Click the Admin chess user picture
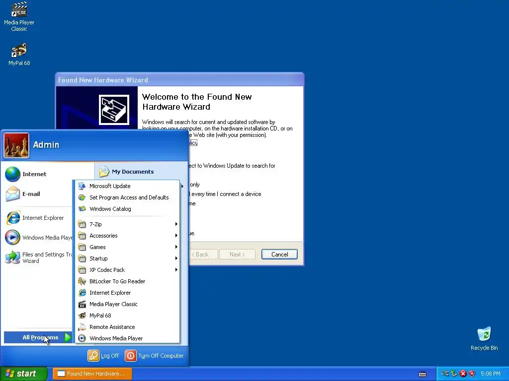Viewport: 509px width, 381px height. pos(16,145)
